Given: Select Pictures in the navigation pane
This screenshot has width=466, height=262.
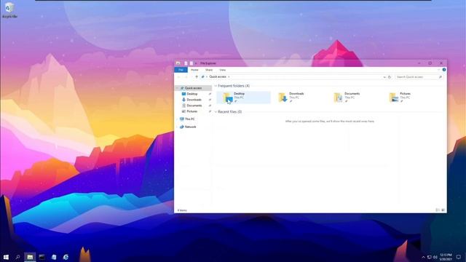Looking at the screenshot, I should [x=191, y=111].
